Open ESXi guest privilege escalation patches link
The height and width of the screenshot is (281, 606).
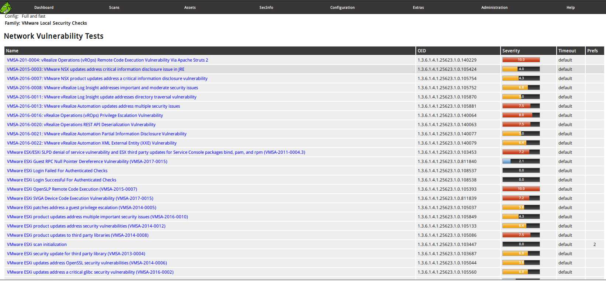coord(81,208)
